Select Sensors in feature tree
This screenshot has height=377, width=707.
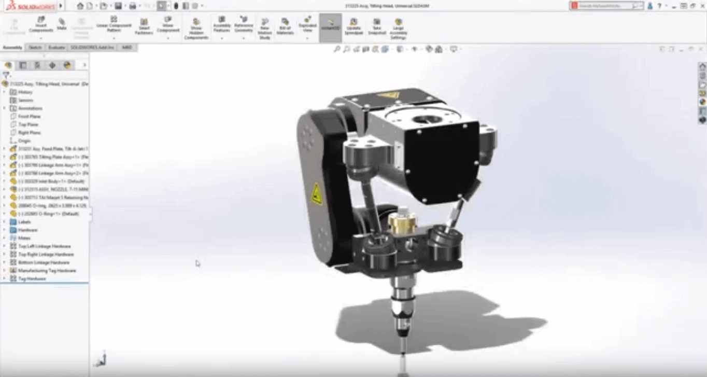[25, 101]
